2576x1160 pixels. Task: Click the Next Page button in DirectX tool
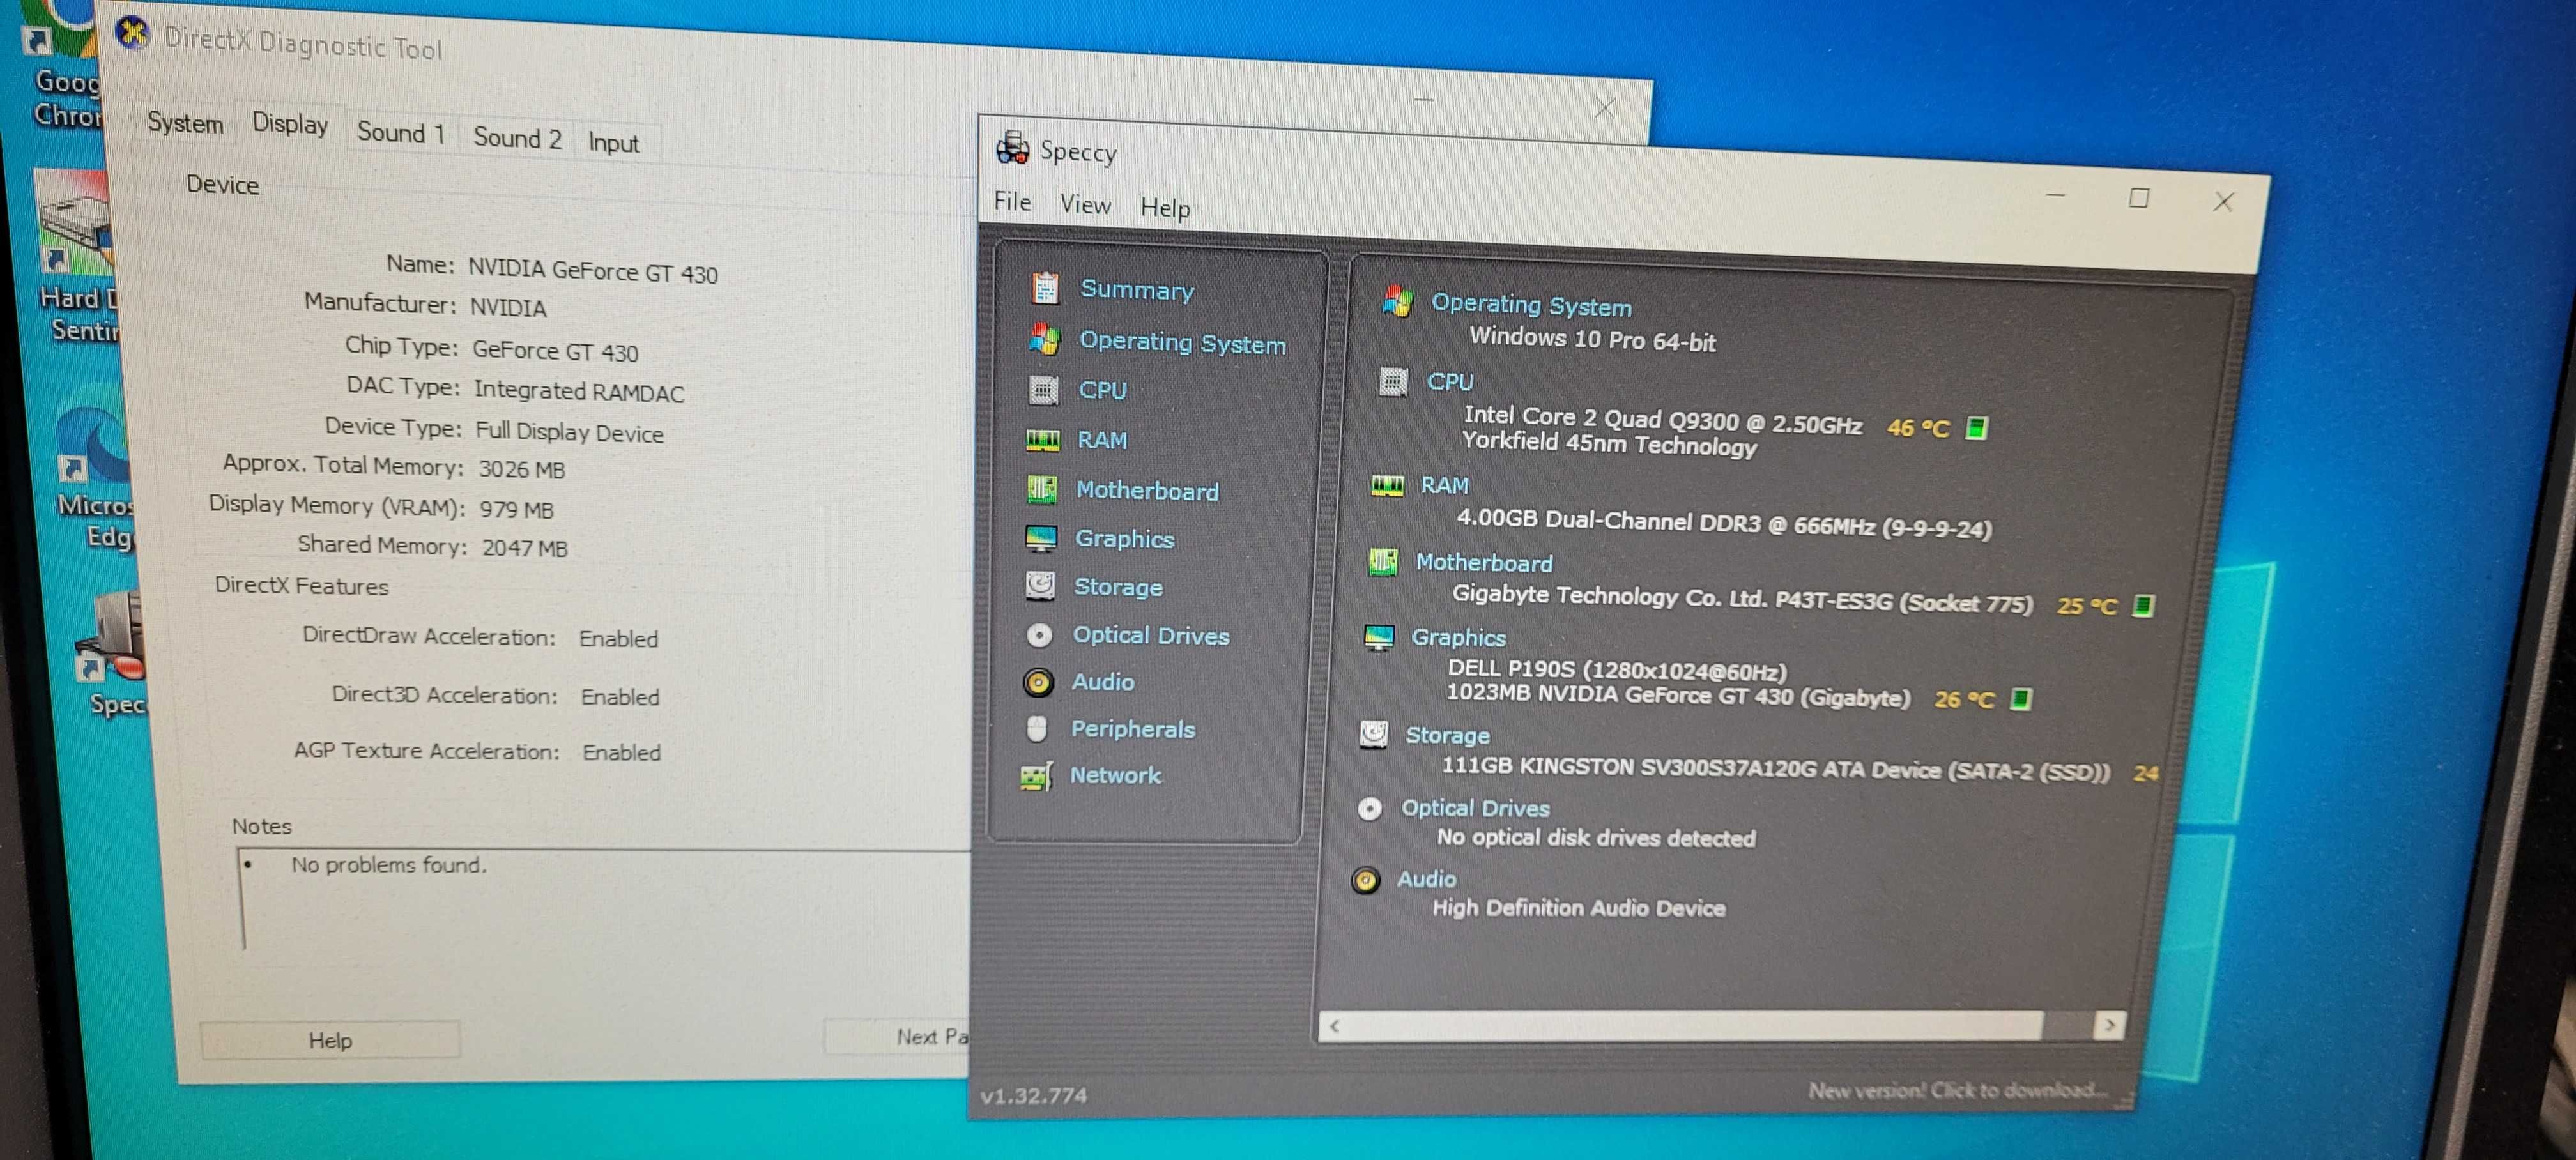(x=897, y=1036)
